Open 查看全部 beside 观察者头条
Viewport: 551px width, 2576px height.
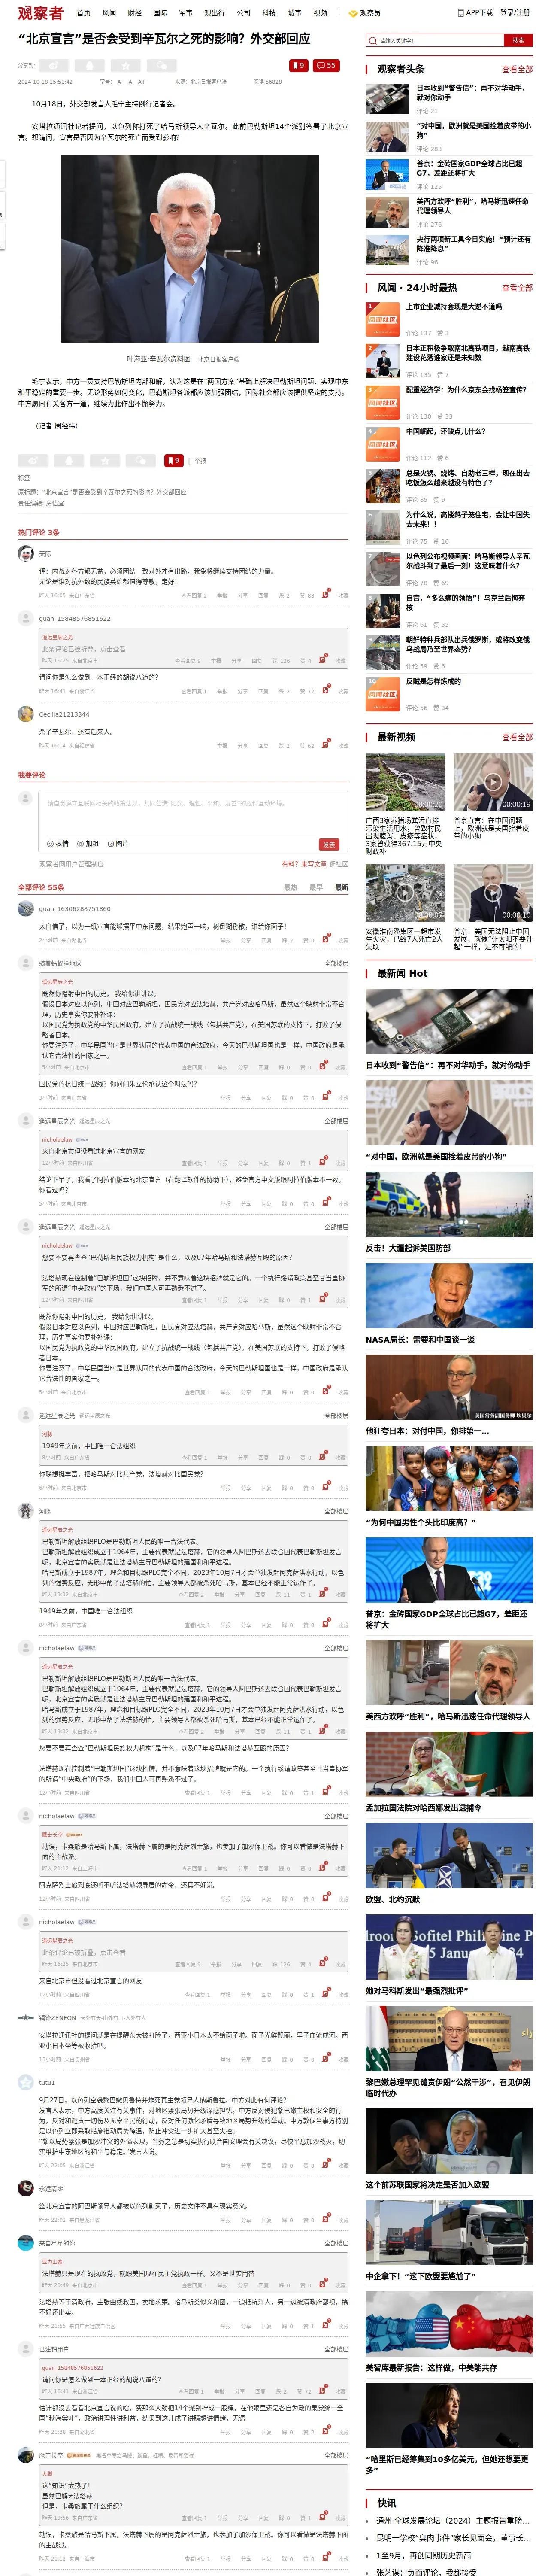click(517, 69)
